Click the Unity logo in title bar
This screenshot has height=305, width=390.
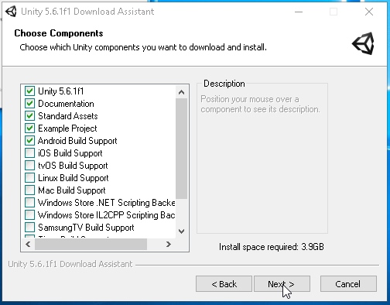point(11,12)
